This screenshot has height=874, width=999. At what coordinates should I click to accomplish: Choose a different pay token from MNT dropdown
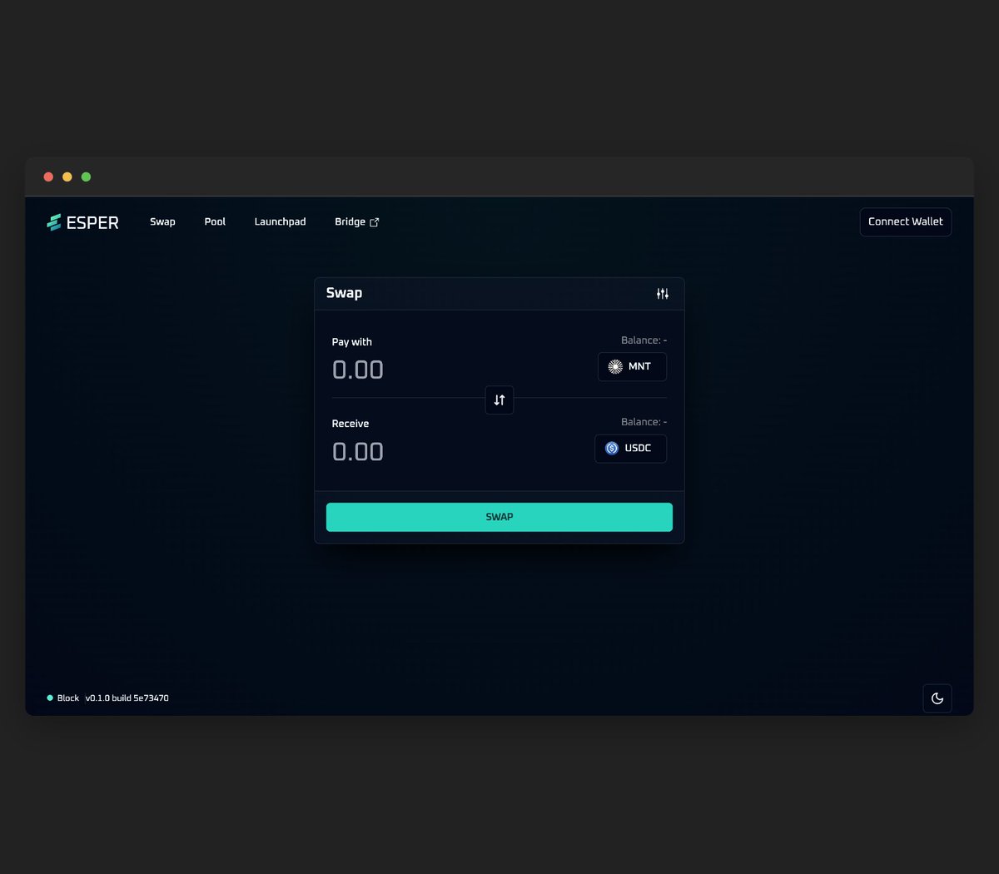point(632,366)
